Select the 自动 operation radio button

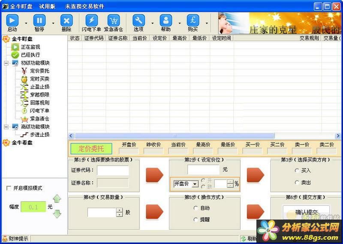coord(196,208)
